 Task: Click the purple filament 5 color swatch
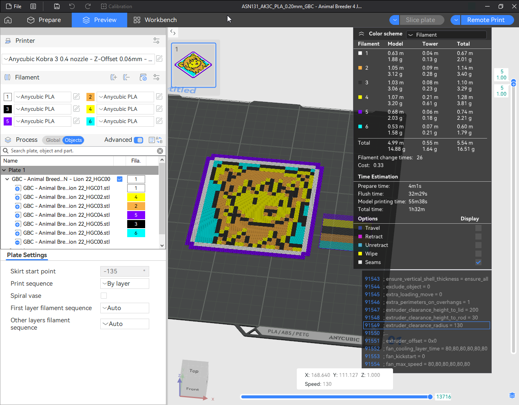7,121
